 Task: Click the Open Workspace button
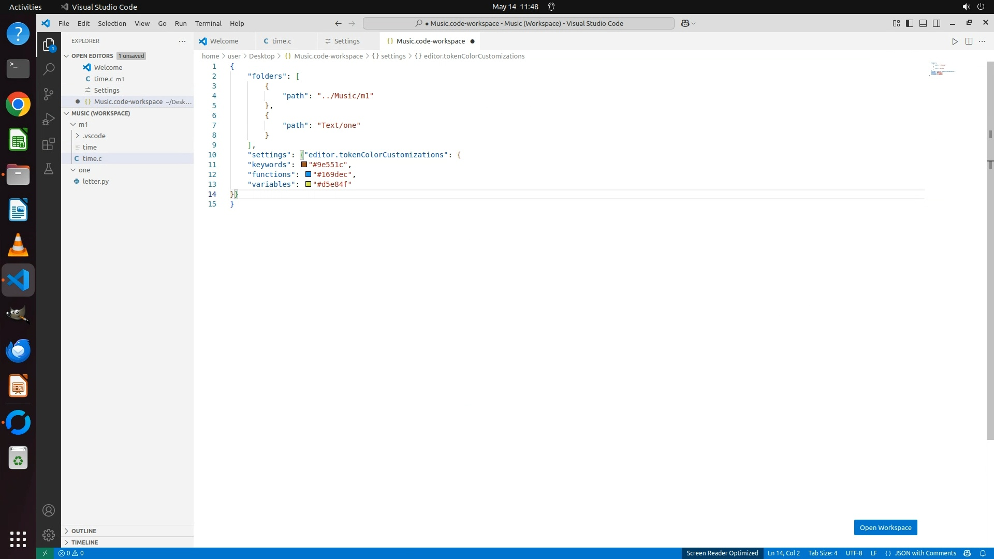[885, 527]
